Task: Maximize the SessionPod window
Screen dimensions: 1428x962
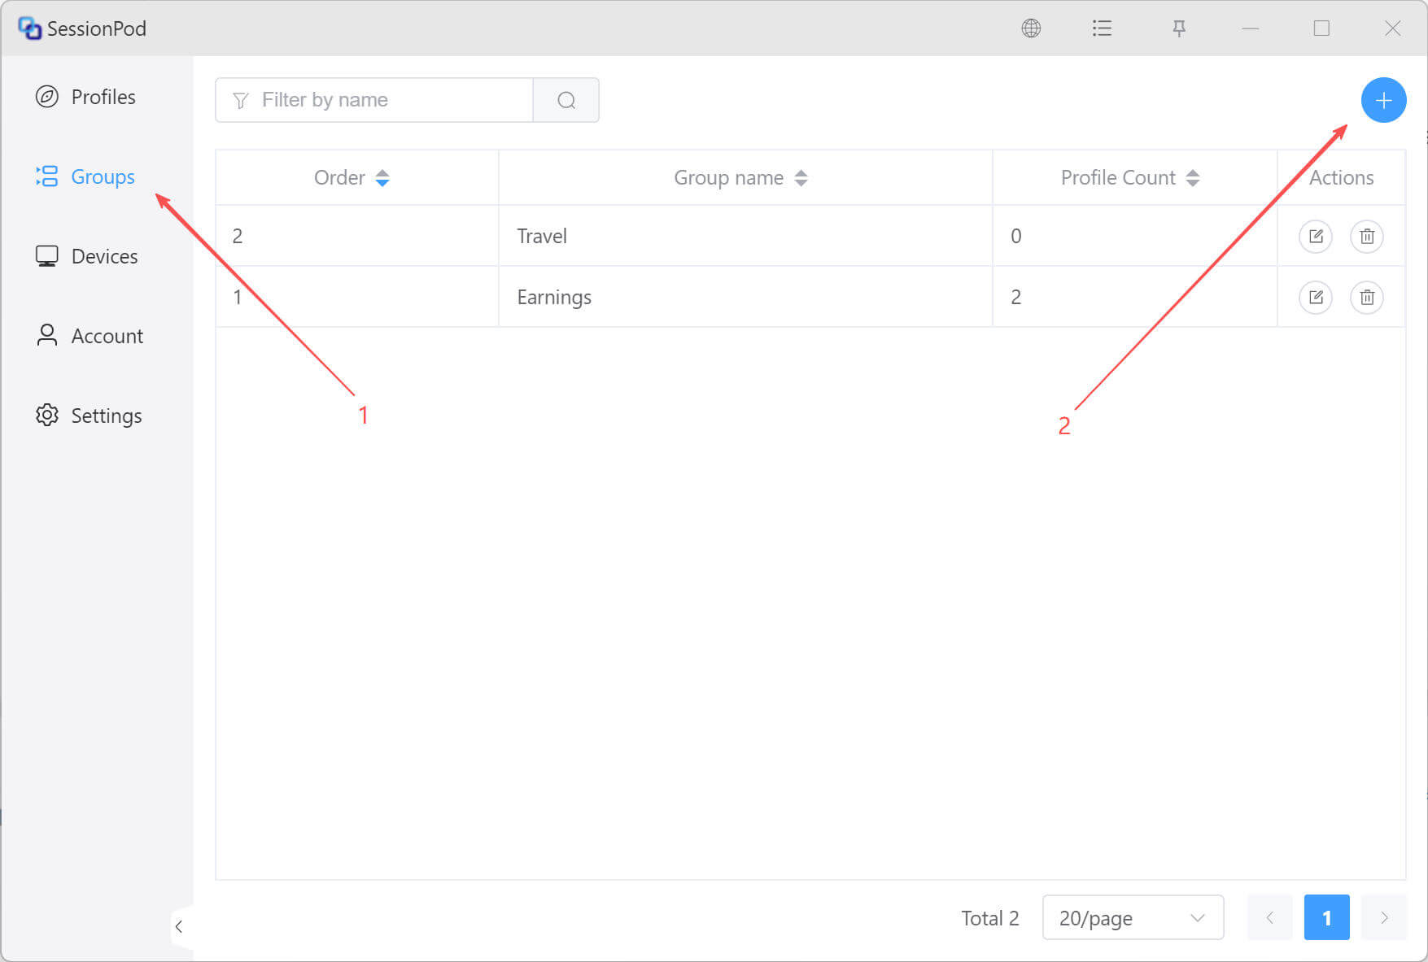Action: [1321, 28]
